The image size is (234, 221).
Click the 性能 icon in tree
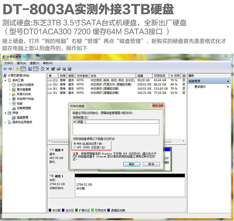point(14,104)
